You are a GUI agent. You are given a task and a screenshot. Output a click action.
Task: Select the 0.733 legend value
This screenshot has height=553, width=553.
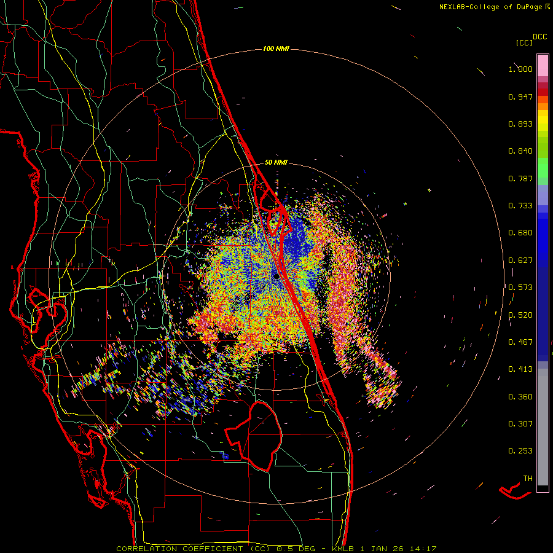coord(520,206)
